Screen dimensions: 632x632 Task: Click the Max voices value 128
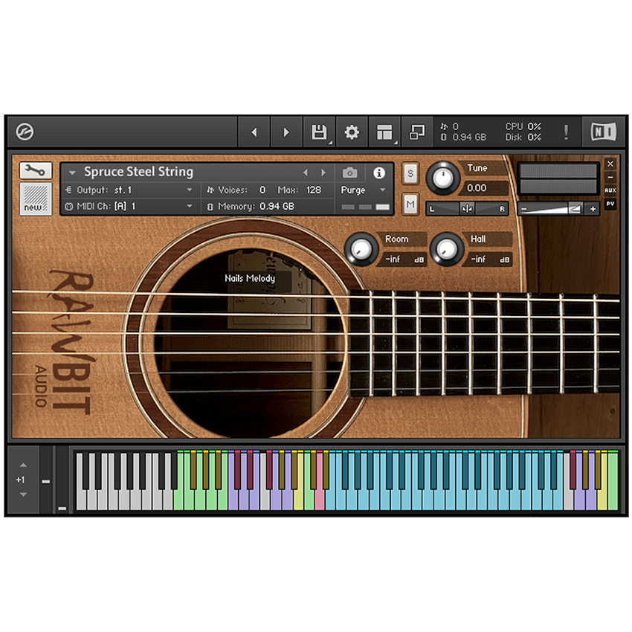(x=314, y=190)
